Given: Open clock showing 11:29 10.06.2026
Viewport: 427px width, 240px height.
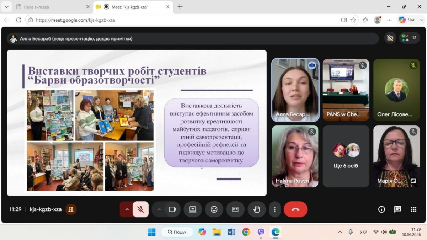Looking at the screenshot, I should point(411,232).
